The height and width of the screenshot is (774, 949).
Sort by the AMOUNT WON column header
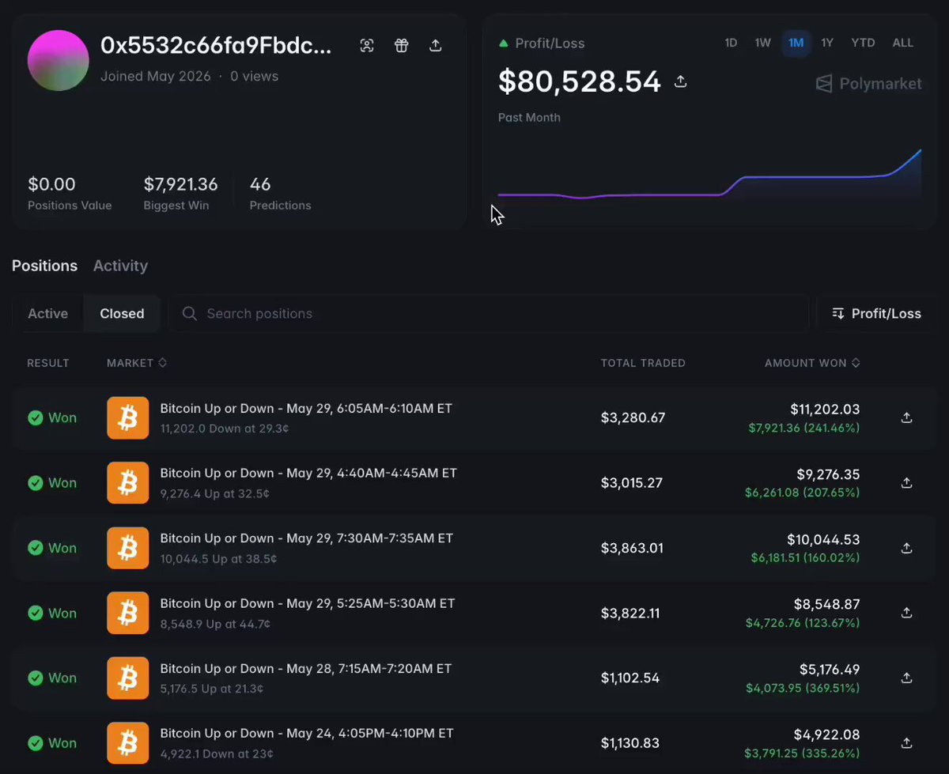(x=812, y=363)
